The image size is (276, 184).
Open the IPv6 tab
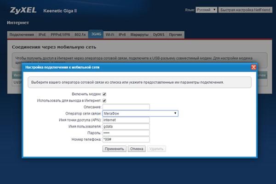click(x=122, y=34)
